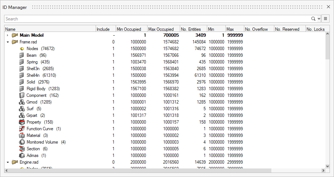The height and width of the screenshot is (177, 334).
Task: Select the Section icon
Action: 22,149
